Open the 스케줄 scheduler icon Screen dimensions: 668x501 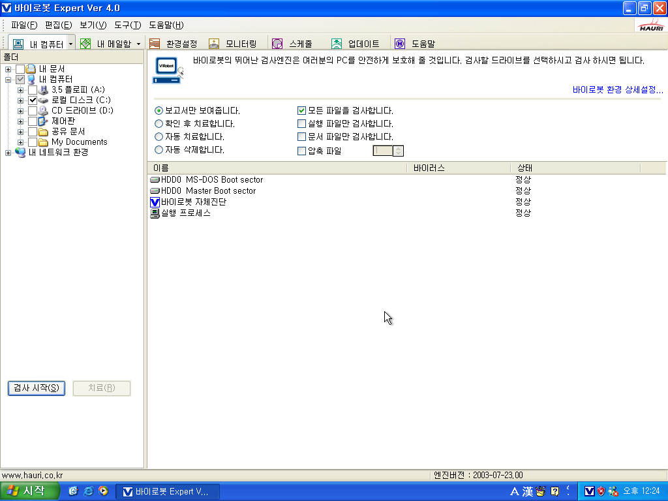point(277,44)
